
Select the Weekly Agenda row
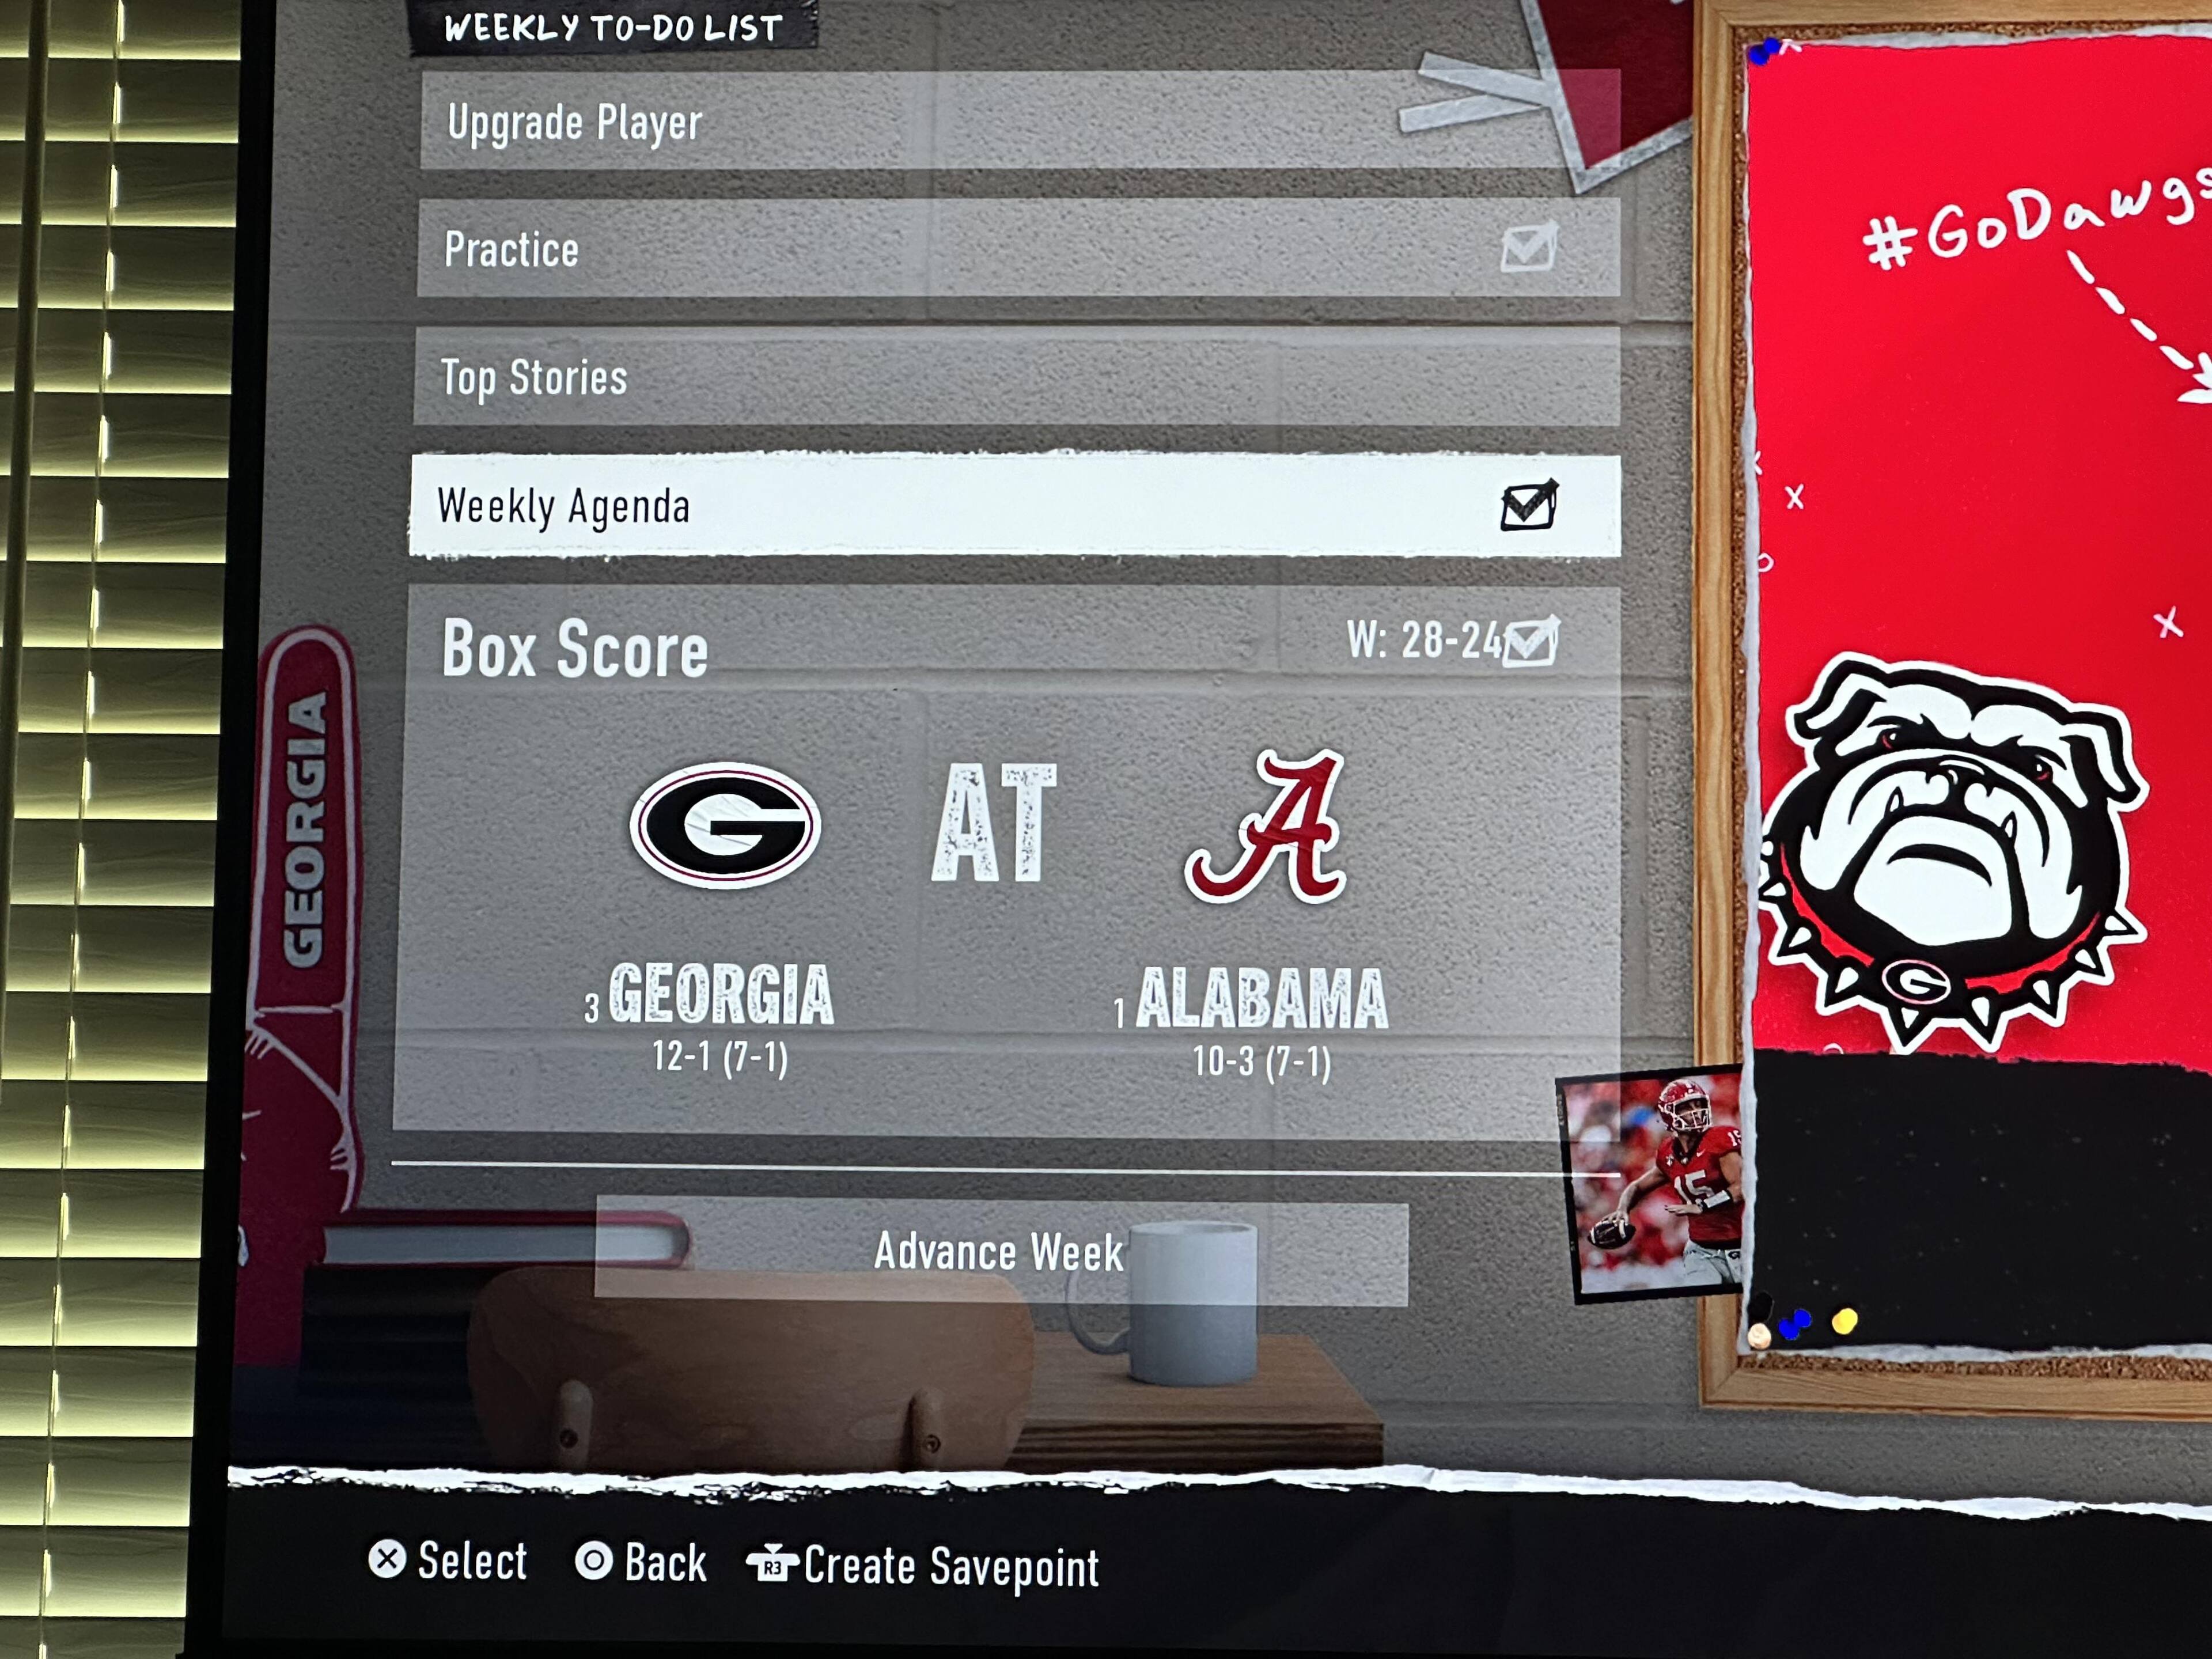(1015, 505)
